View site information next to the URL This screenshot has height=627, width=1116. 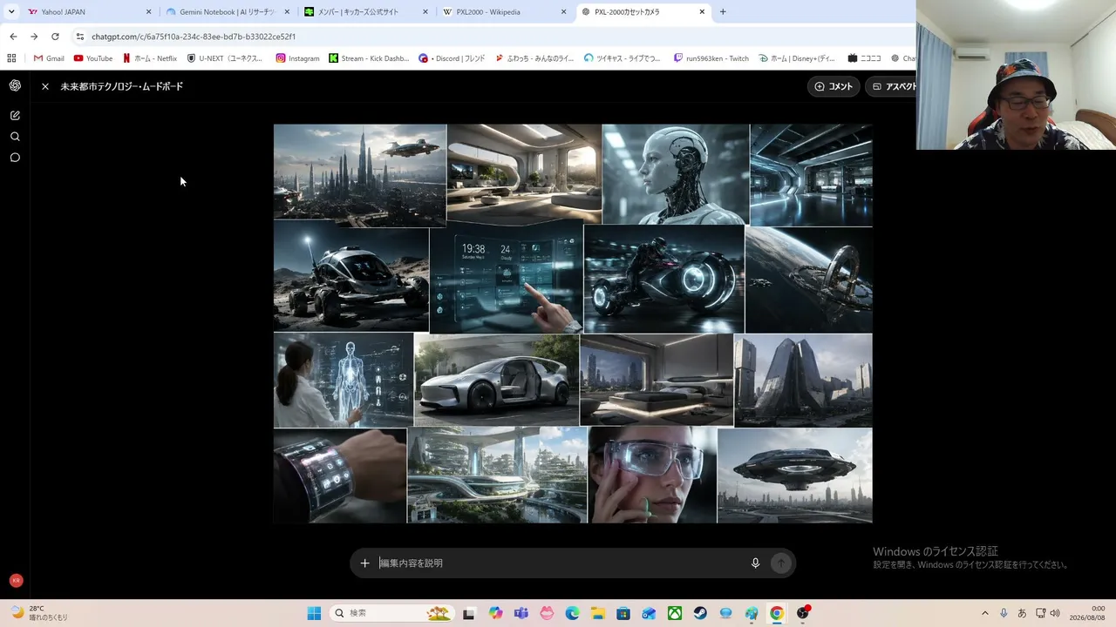tap(80, 37)
